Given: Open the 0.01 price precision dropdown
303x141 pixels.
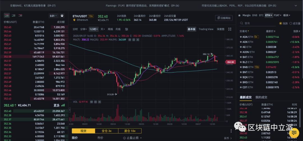Looking at the screenshot, I should 53,16.
